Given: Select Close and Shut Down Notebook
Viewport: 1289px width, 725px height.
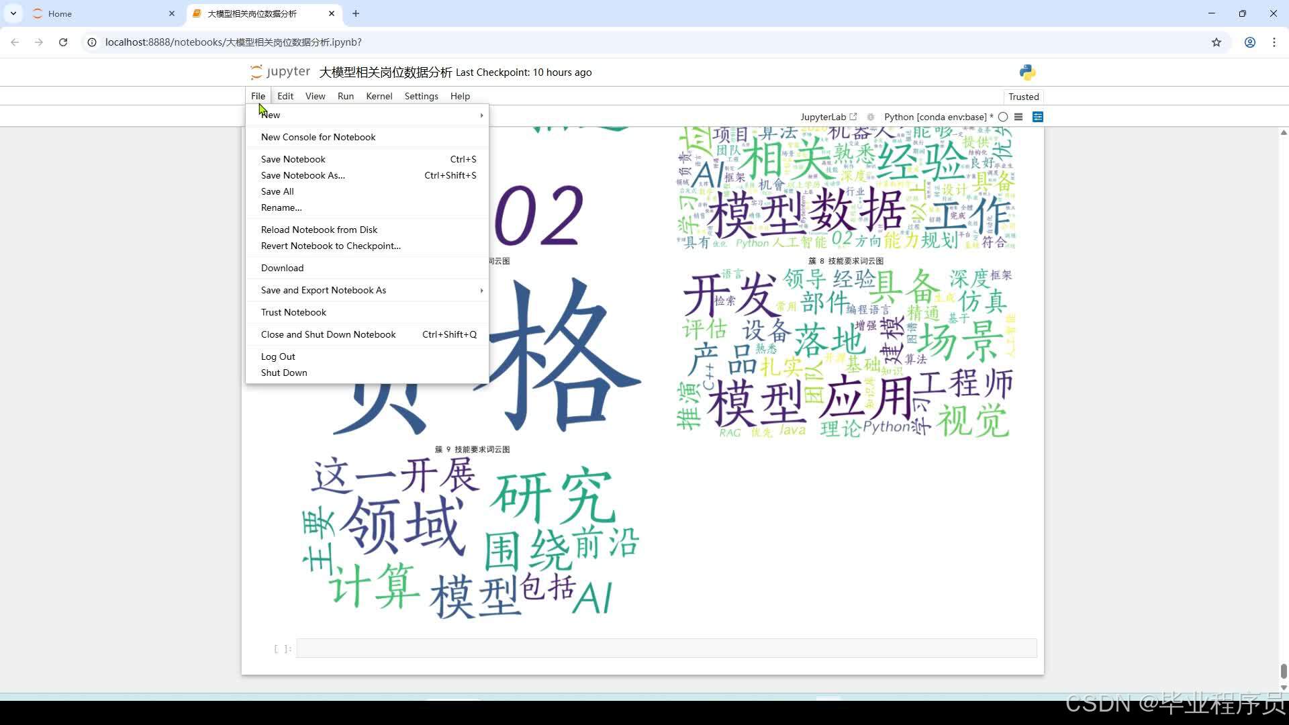Looking at the screenshot, I should click(x=328, y=334).
